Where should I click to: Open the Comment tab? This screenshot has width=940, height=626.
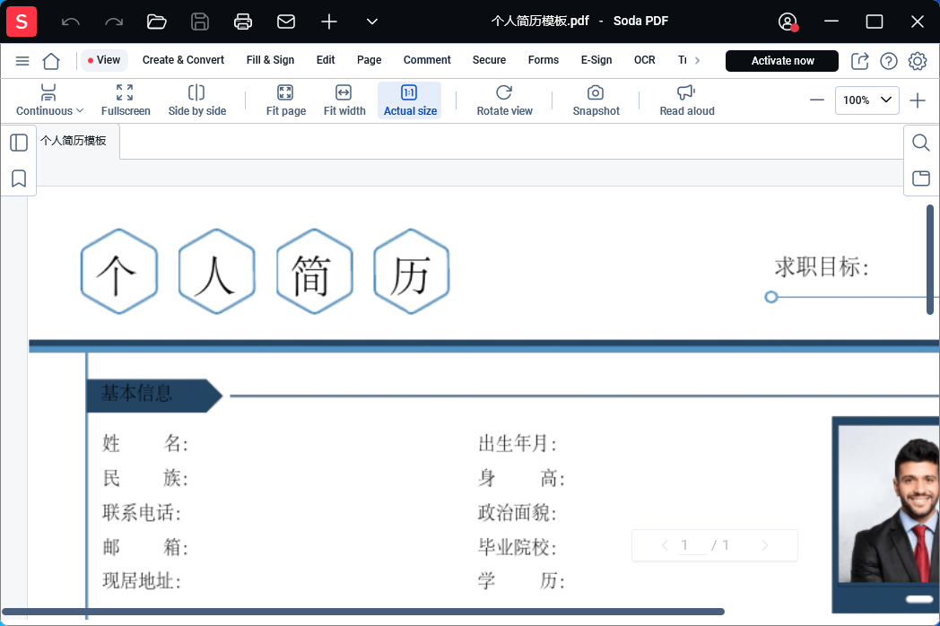tap(427, 60)
